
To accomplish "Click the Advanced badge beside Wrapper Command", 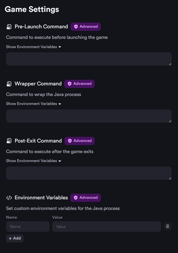I will (79, 84).
